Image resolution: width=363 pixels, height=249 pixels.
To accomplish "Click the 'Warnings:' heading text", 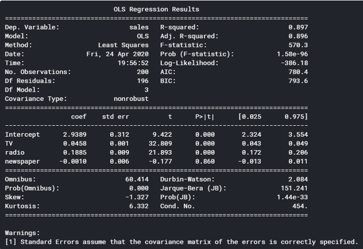I will point(22,232).
